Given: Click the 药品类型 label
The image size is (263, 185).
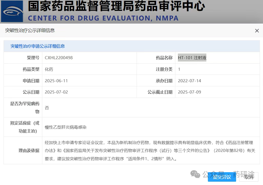Looking at the screenshot, I should tap(31, 69).
